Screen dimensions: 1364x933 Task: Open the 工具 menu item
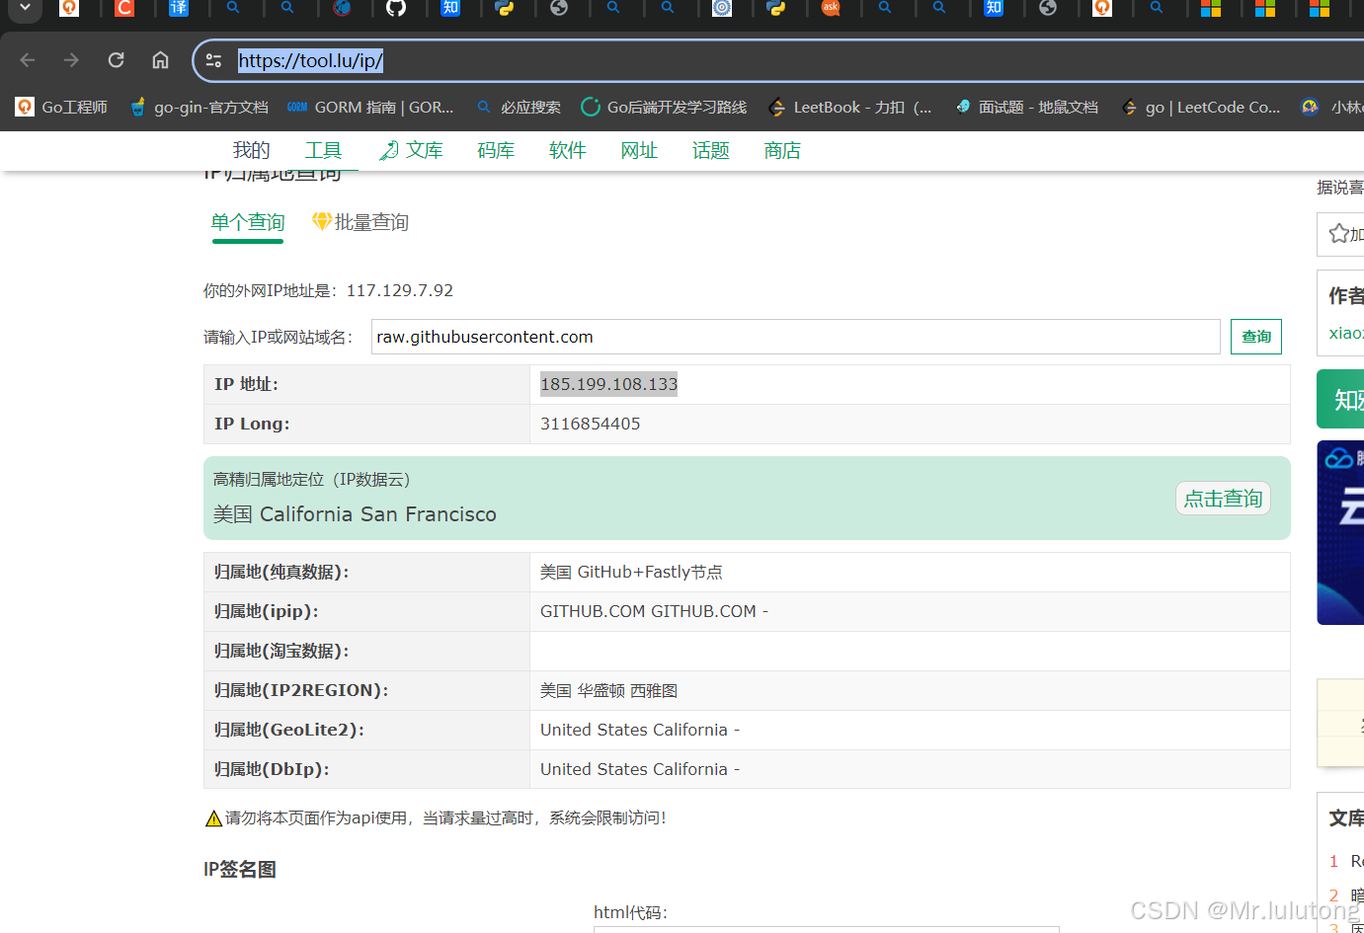[323, 150]
